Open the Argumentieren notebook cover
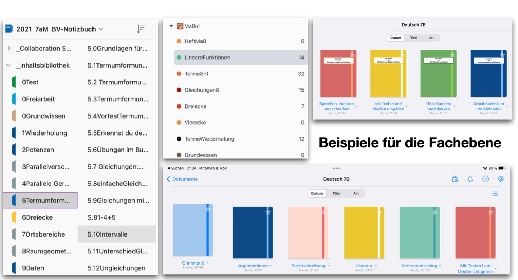This screenshot has height=280, width=518. 253,233
